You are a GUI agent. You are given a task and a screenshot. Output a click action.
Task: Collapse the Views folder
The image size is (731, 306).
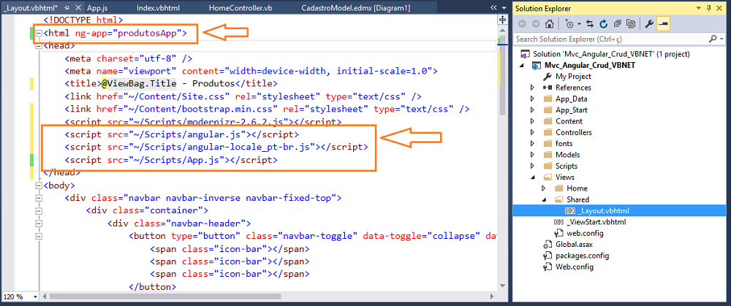532,177
